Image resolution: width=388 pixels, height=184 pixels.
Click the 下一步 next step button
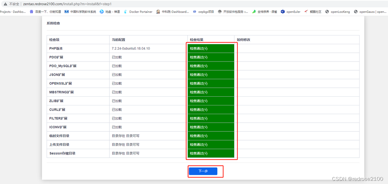203,171
